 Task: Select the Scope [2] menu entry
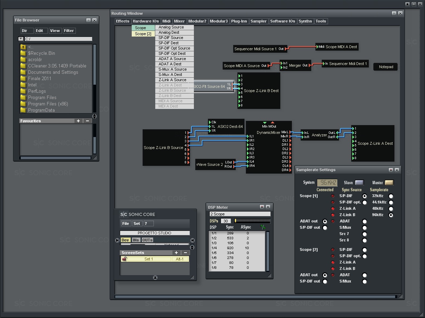click(143, 34)
